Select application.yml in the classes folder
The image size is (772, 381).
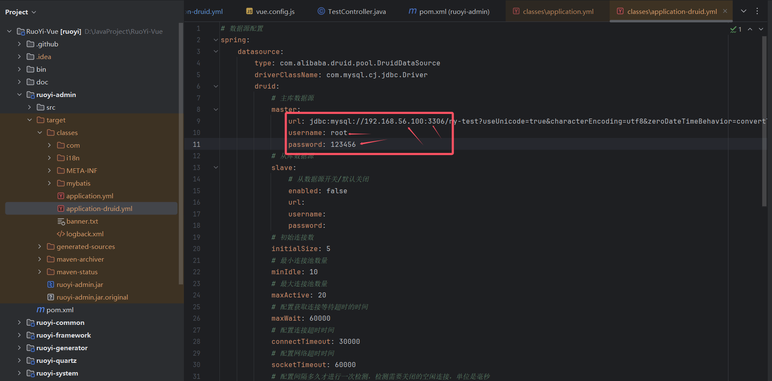click(90, 196)
